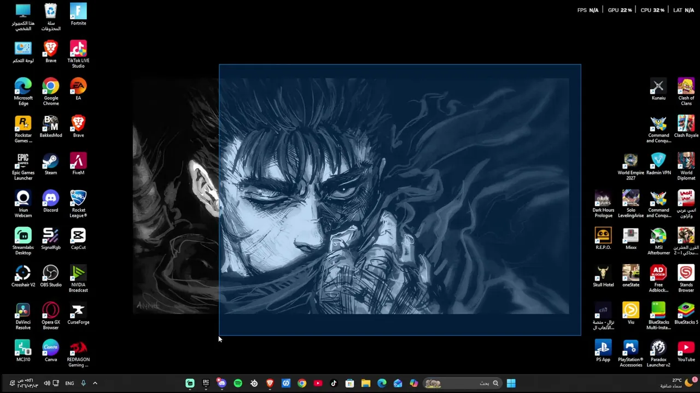
Task: Open the Free Adblocker desktop shortcut
Action: (658, 279)
